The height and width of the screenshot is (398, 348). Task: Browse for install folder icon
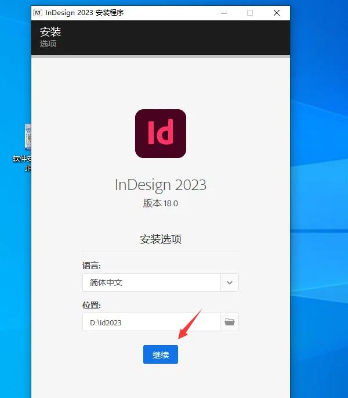pyautogui.click(x=230, y=322)
